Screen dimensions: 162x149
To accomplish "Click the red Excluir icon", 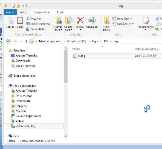I will point(80,20).
